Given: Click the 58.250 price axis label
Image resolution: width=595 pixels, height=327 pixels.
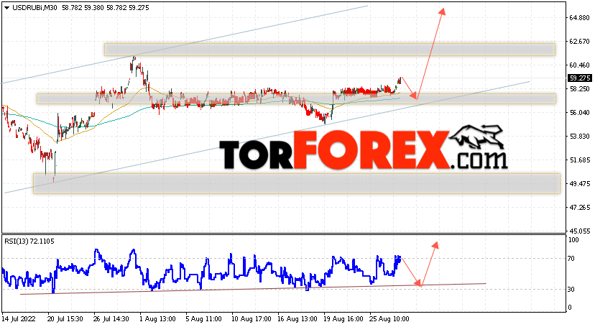Looking at the screenshot, I should (x=579, y=89).
